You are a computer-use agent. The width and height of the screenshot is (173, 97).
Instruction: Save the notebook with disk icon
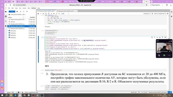38,13
